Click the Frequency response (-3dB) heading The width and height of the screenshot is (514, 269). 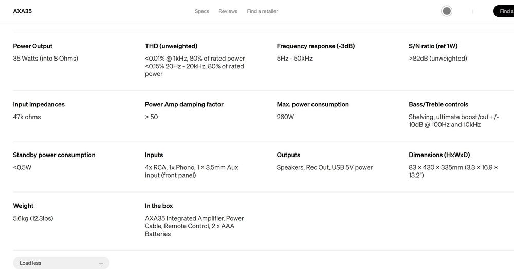click(x=316, y=46)
